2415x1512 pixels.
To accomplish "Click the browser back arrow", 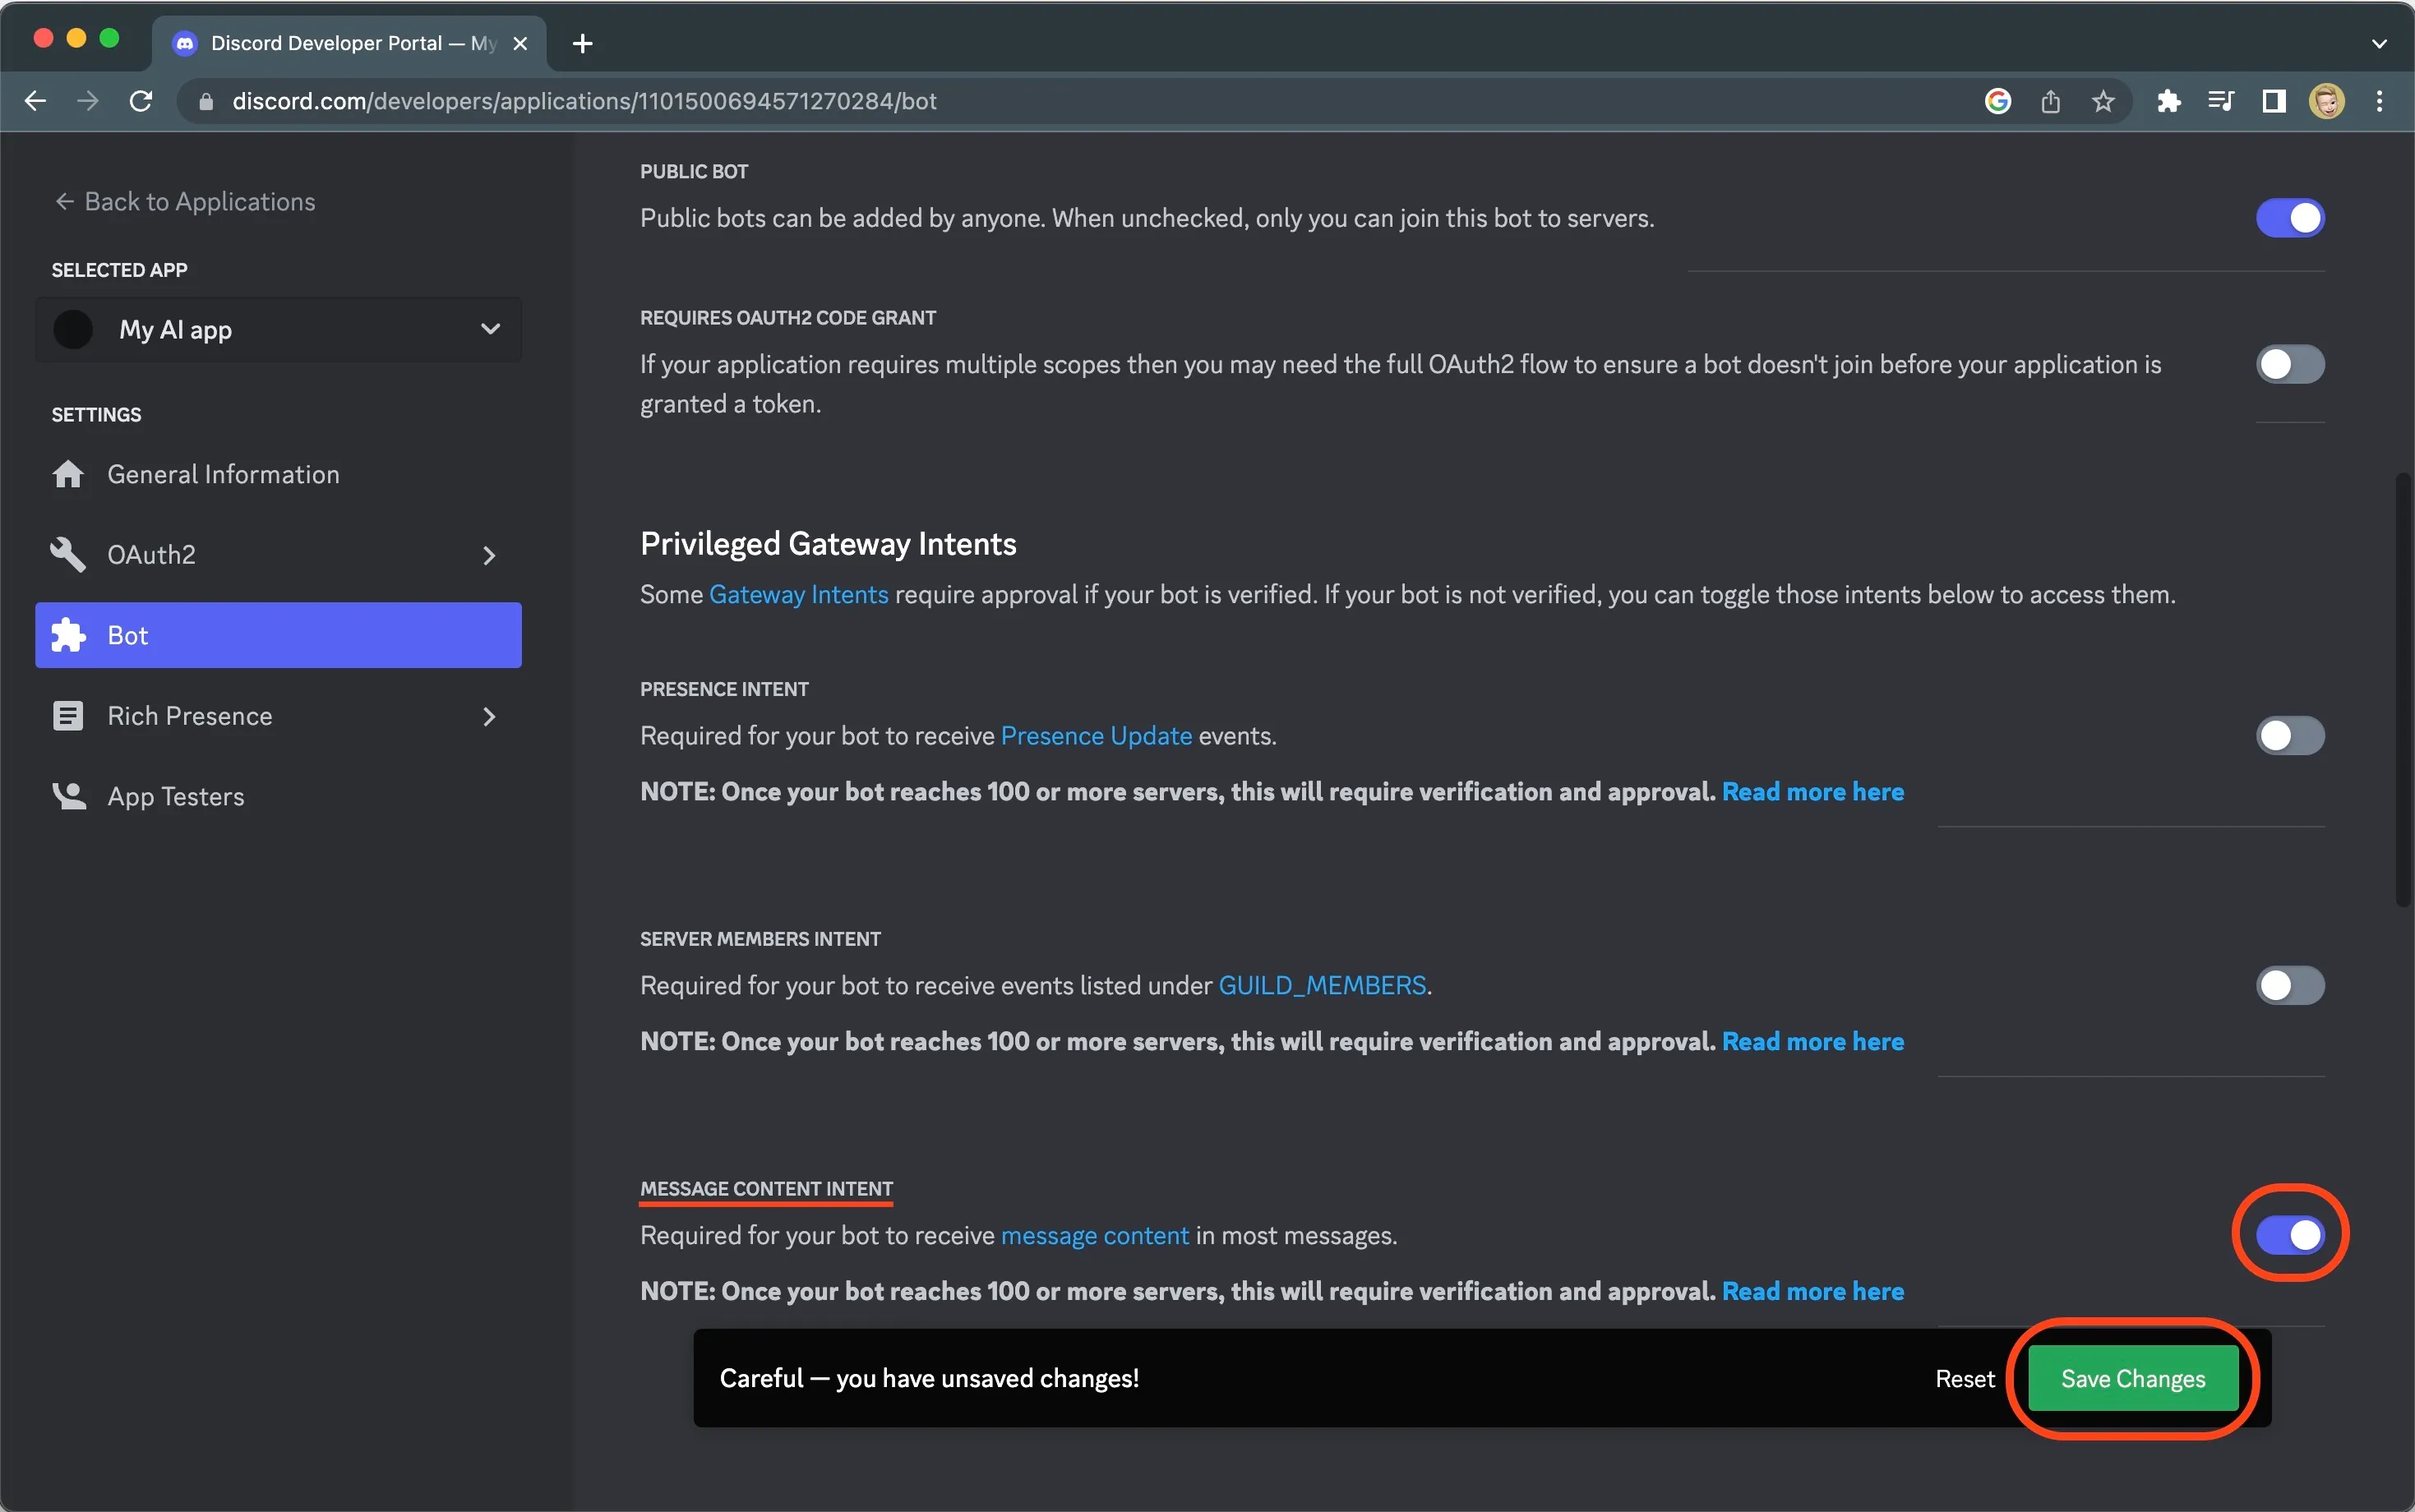I will tap(35, 101).
